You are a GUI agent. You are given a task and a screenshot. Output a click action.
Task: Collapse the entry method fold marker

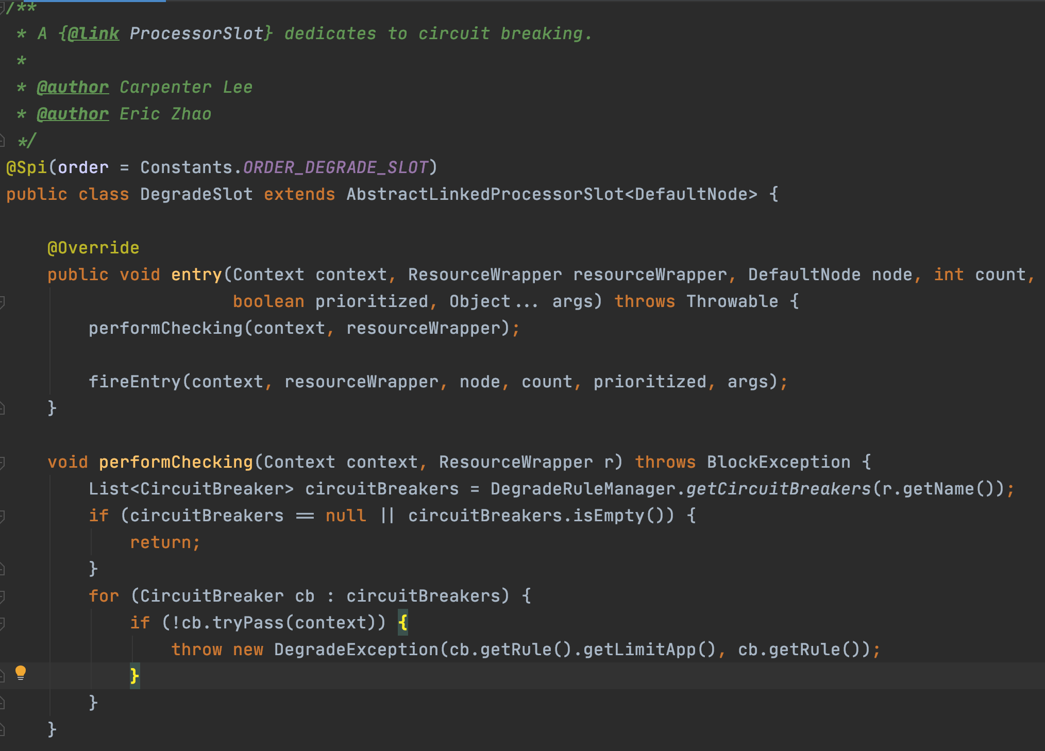pyautogui.click(x=2, y=302)
